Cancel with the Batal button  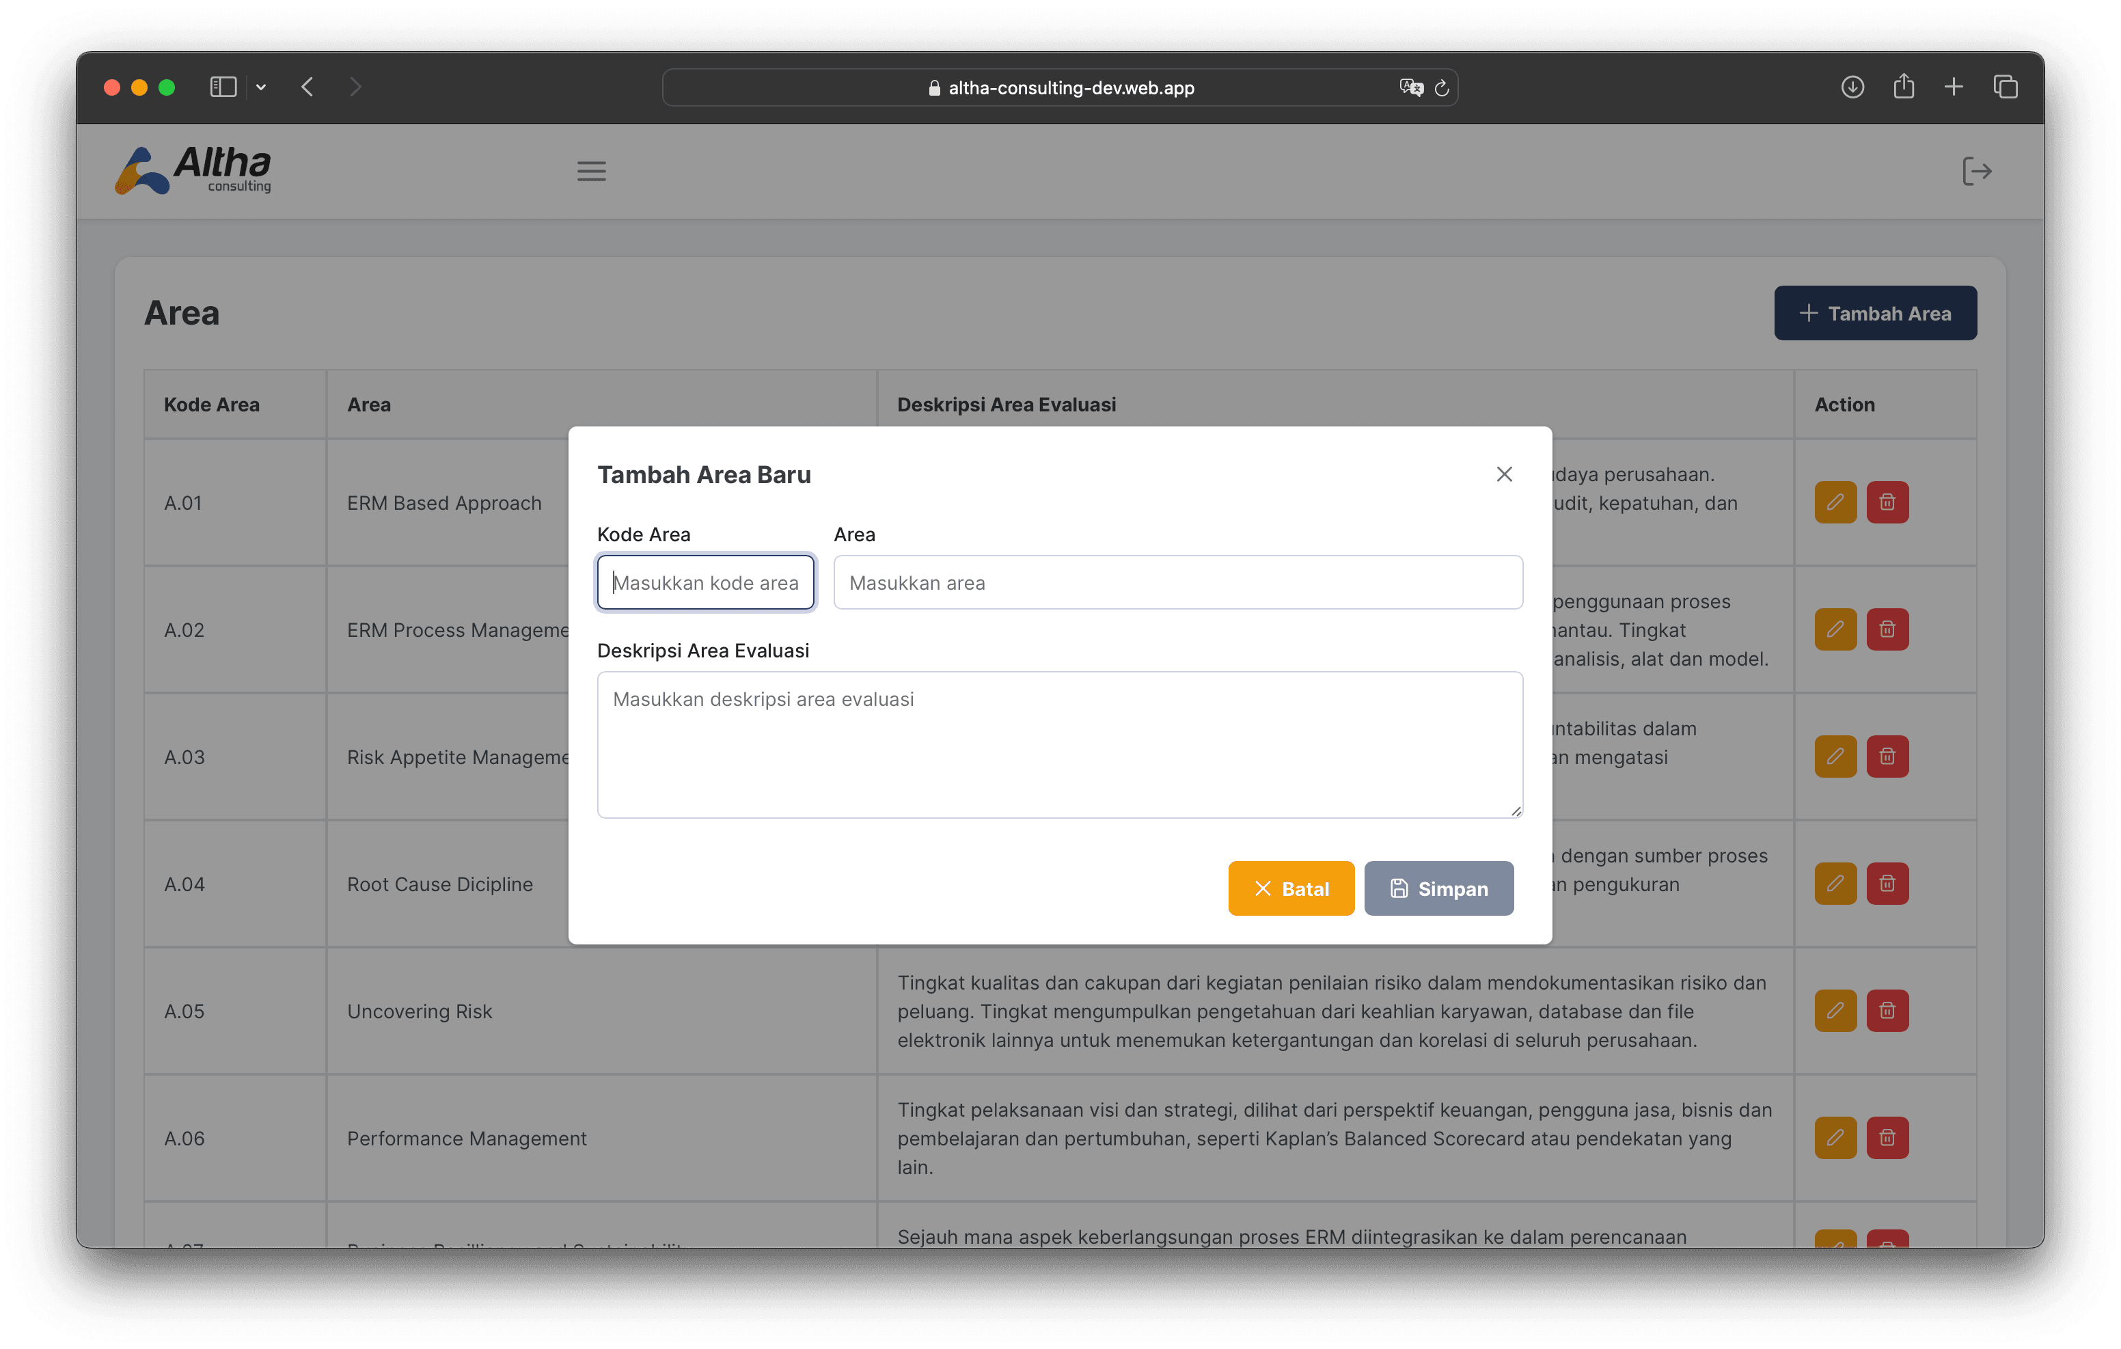coord(1290,888)
